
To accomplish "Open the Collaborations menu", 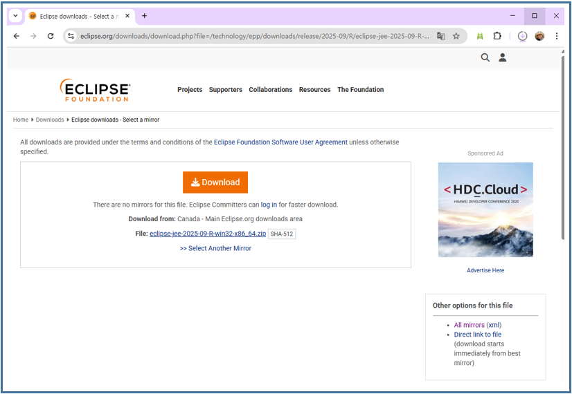I will pyautogui.click(x=270, y=90).
